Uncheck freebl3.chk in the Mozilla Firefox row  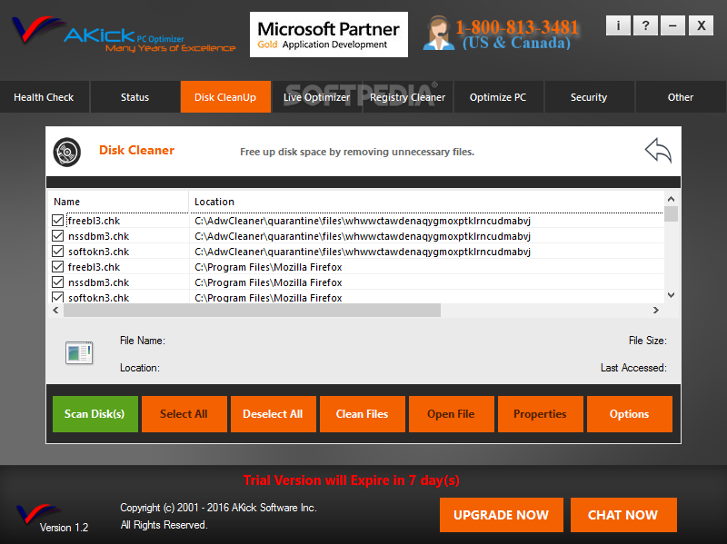click(57, 267)
